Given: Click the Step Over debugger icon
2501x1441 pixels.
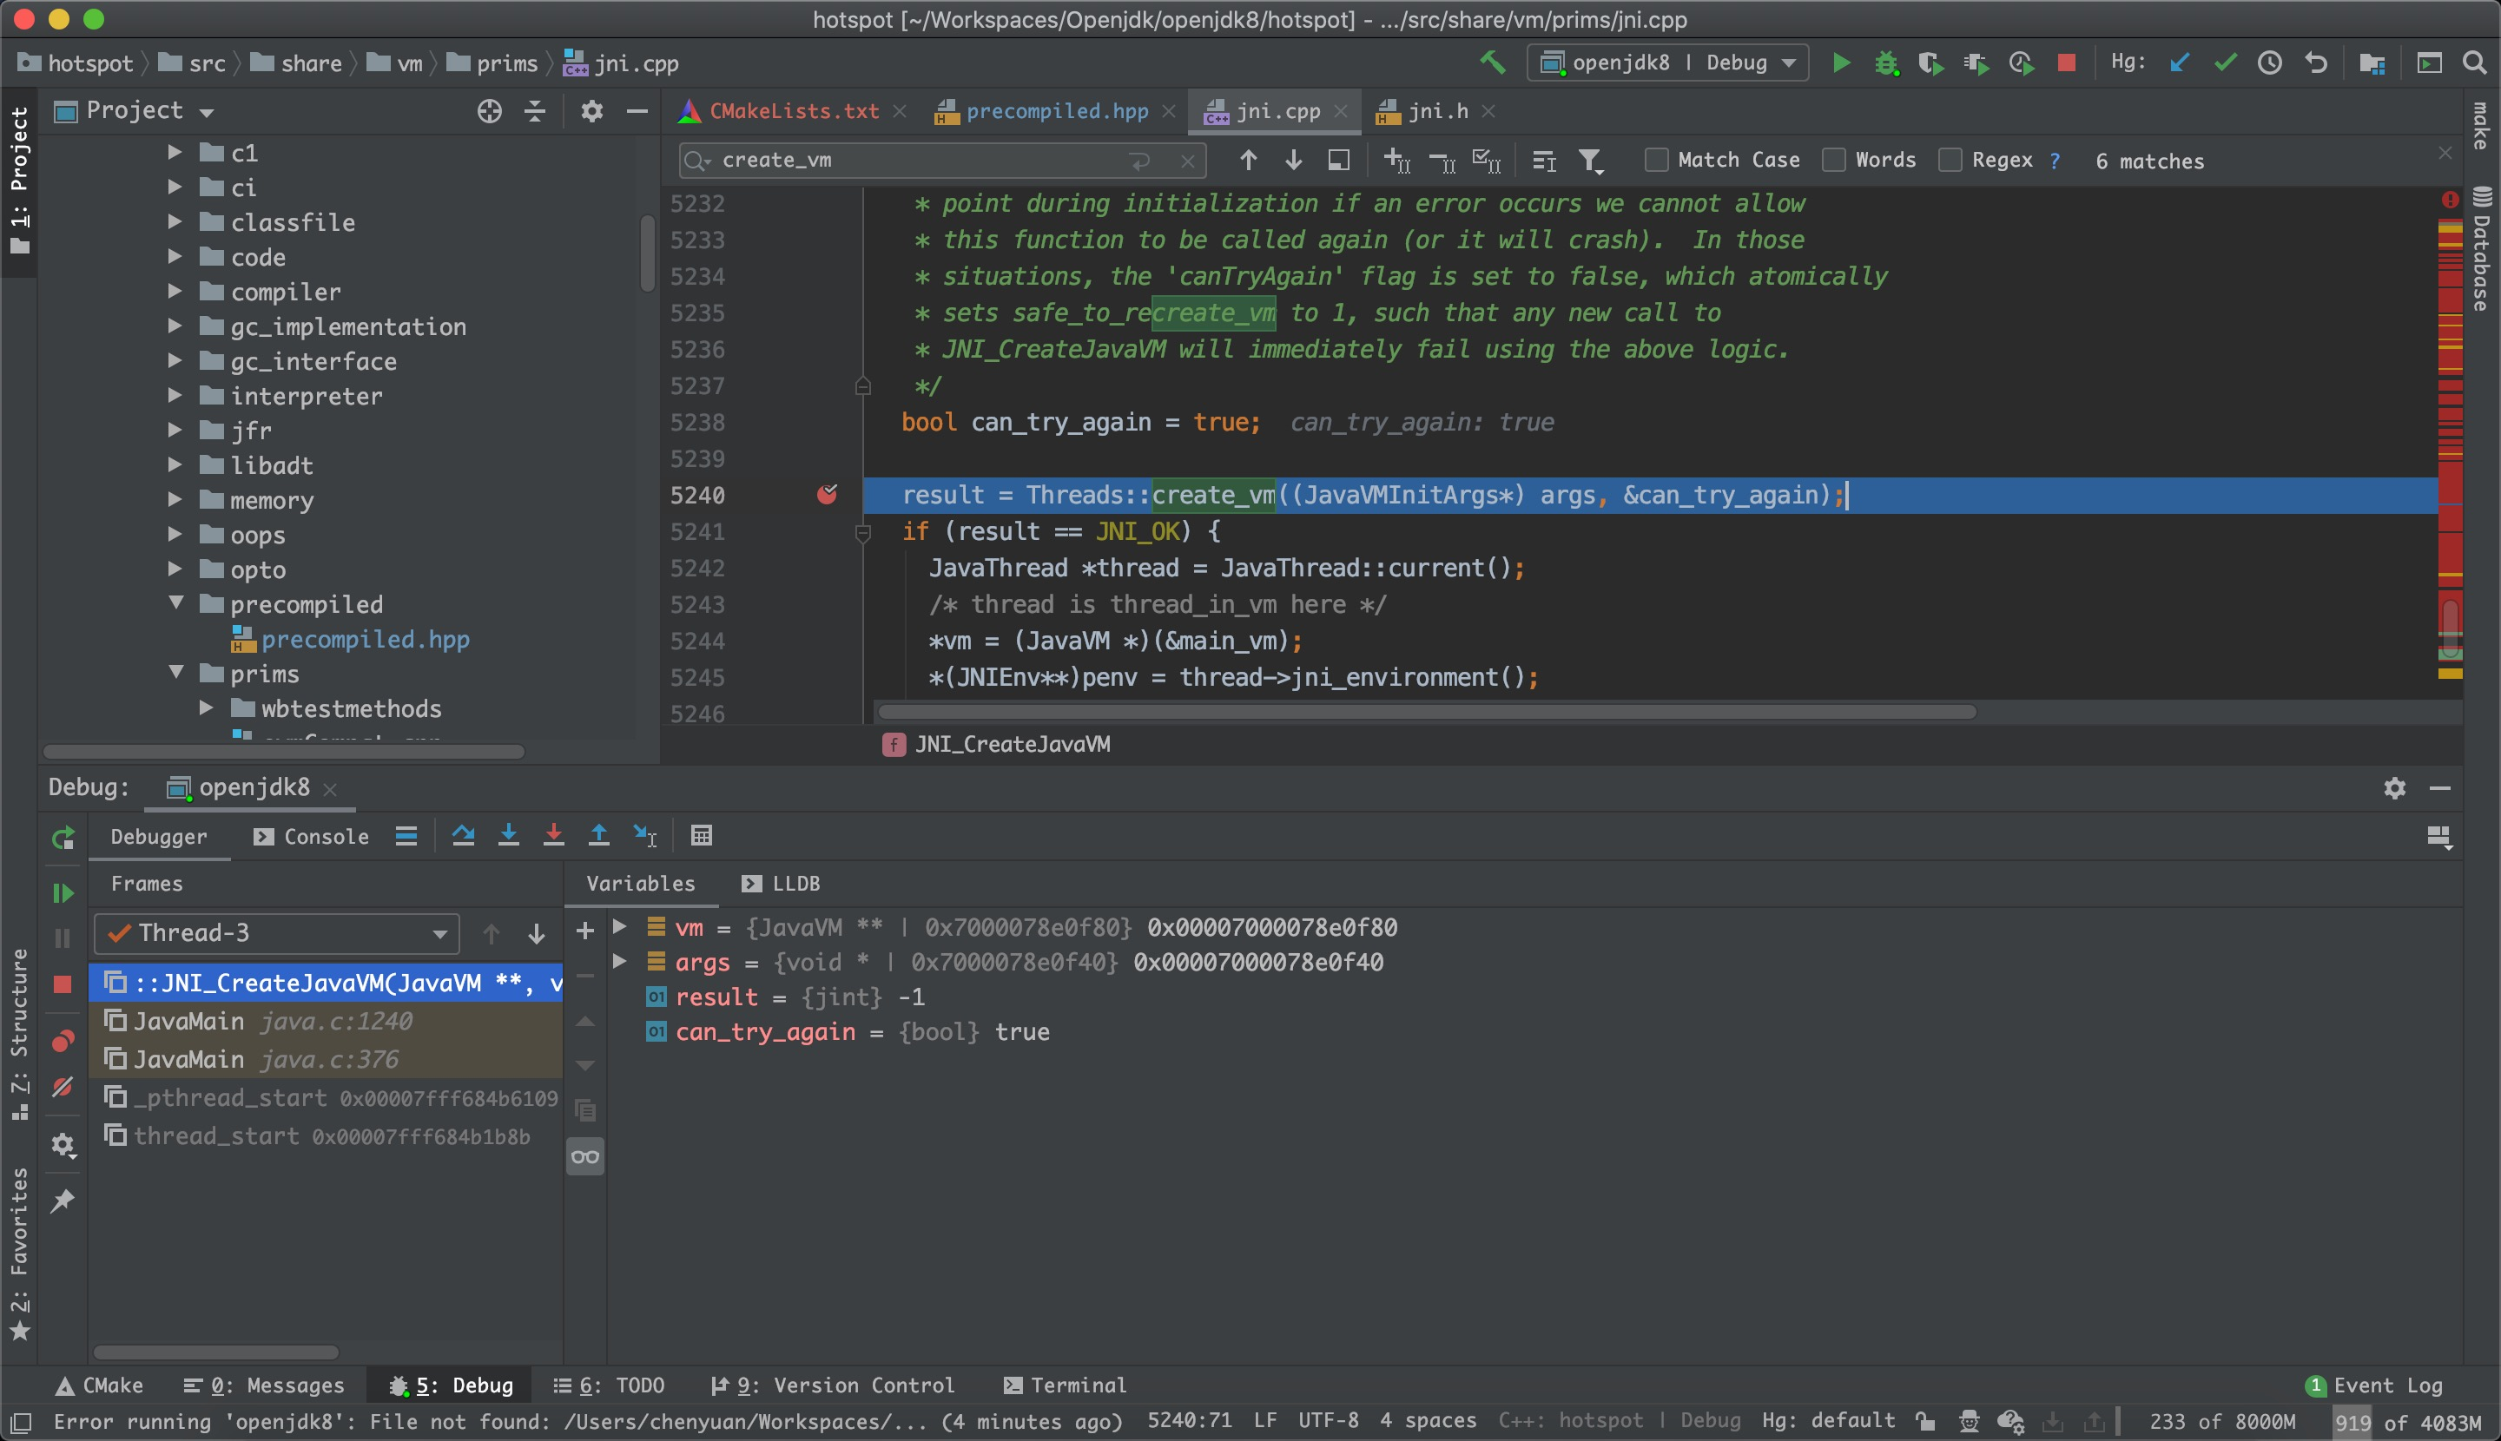Looking at the screenshot, I should click(462, 835).
